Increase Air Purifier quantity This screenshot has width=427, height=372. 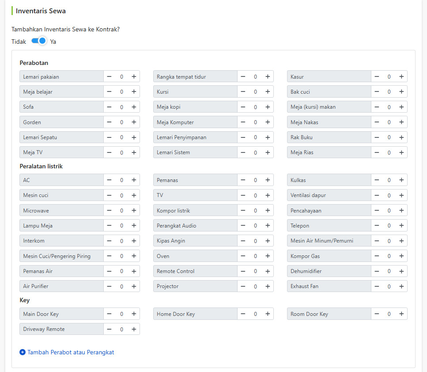tap(134, 286)
